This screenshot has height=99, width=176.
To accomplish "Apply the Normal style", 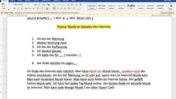I will (92, 6).
